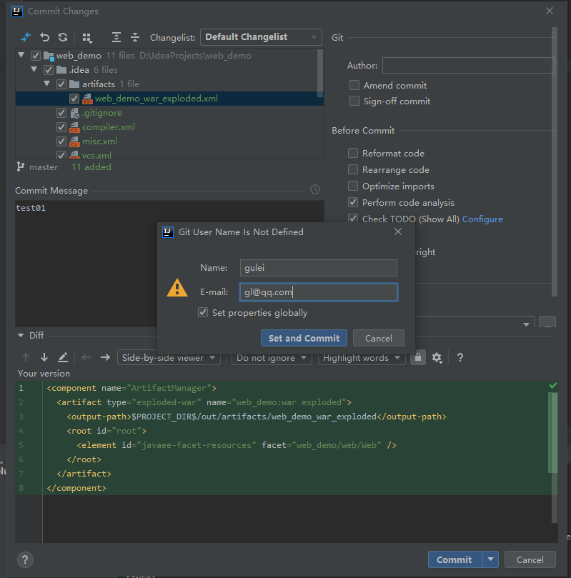Image resolution: width=571 pixels, height=578 pixels.
Task: Click into the Author input field
Action: (468, 65)
